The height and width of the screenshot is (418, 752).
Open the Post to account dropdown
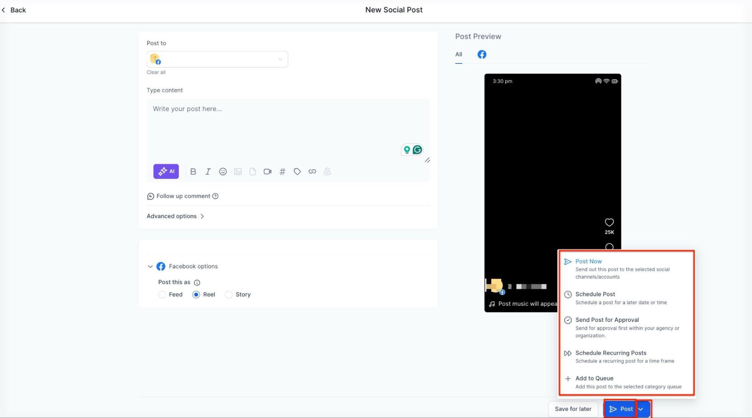click(x=217, y=59)
